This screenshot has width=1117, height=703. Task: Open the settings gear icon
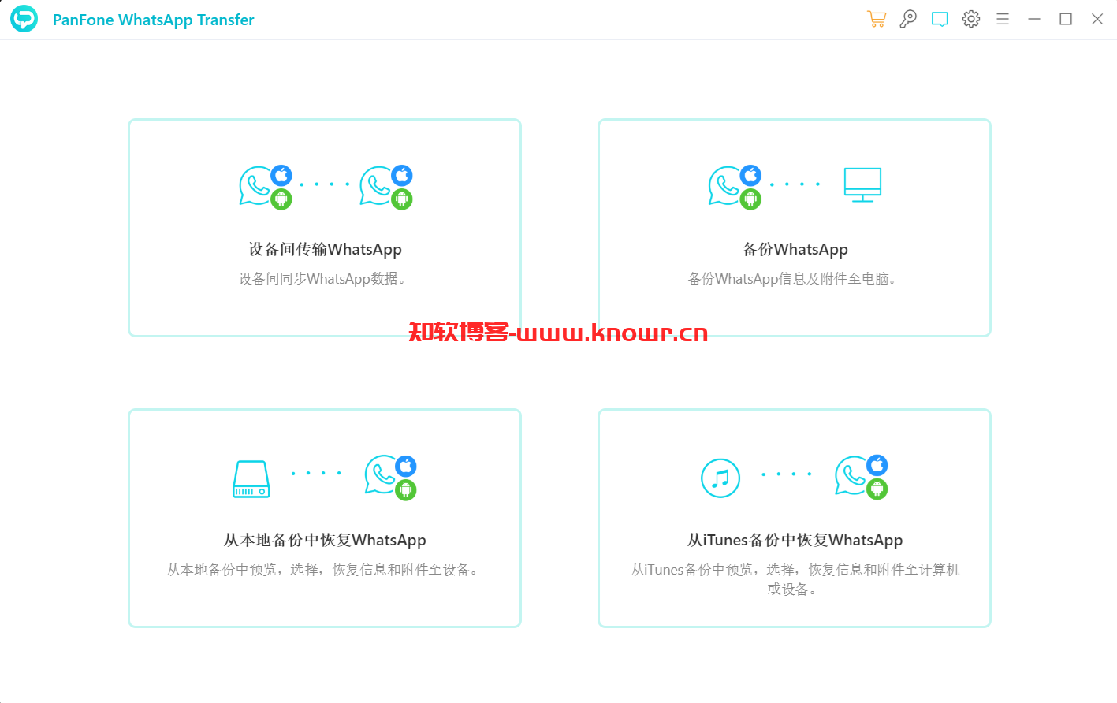click(971, 19)
